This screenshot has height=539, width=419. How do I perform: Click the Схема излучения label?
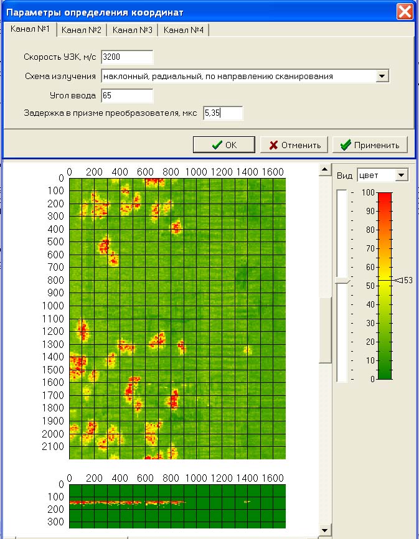click(x=60, y=76)
